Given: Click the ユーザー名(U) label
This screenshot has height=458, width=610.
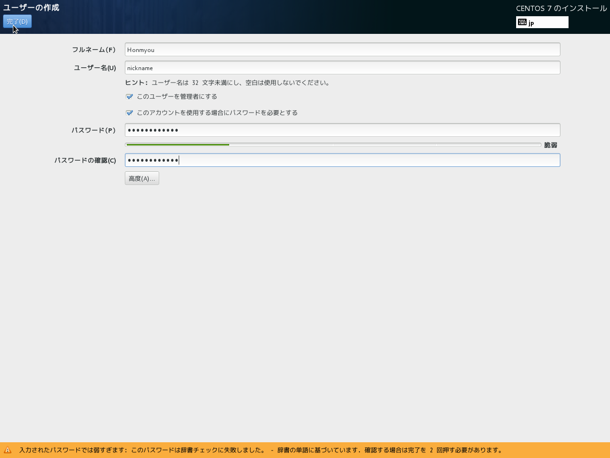Looking at the screenshot, I should 95,68.
